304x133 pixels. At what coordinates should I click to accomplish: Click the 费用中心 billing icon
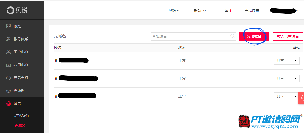point(9,65)
